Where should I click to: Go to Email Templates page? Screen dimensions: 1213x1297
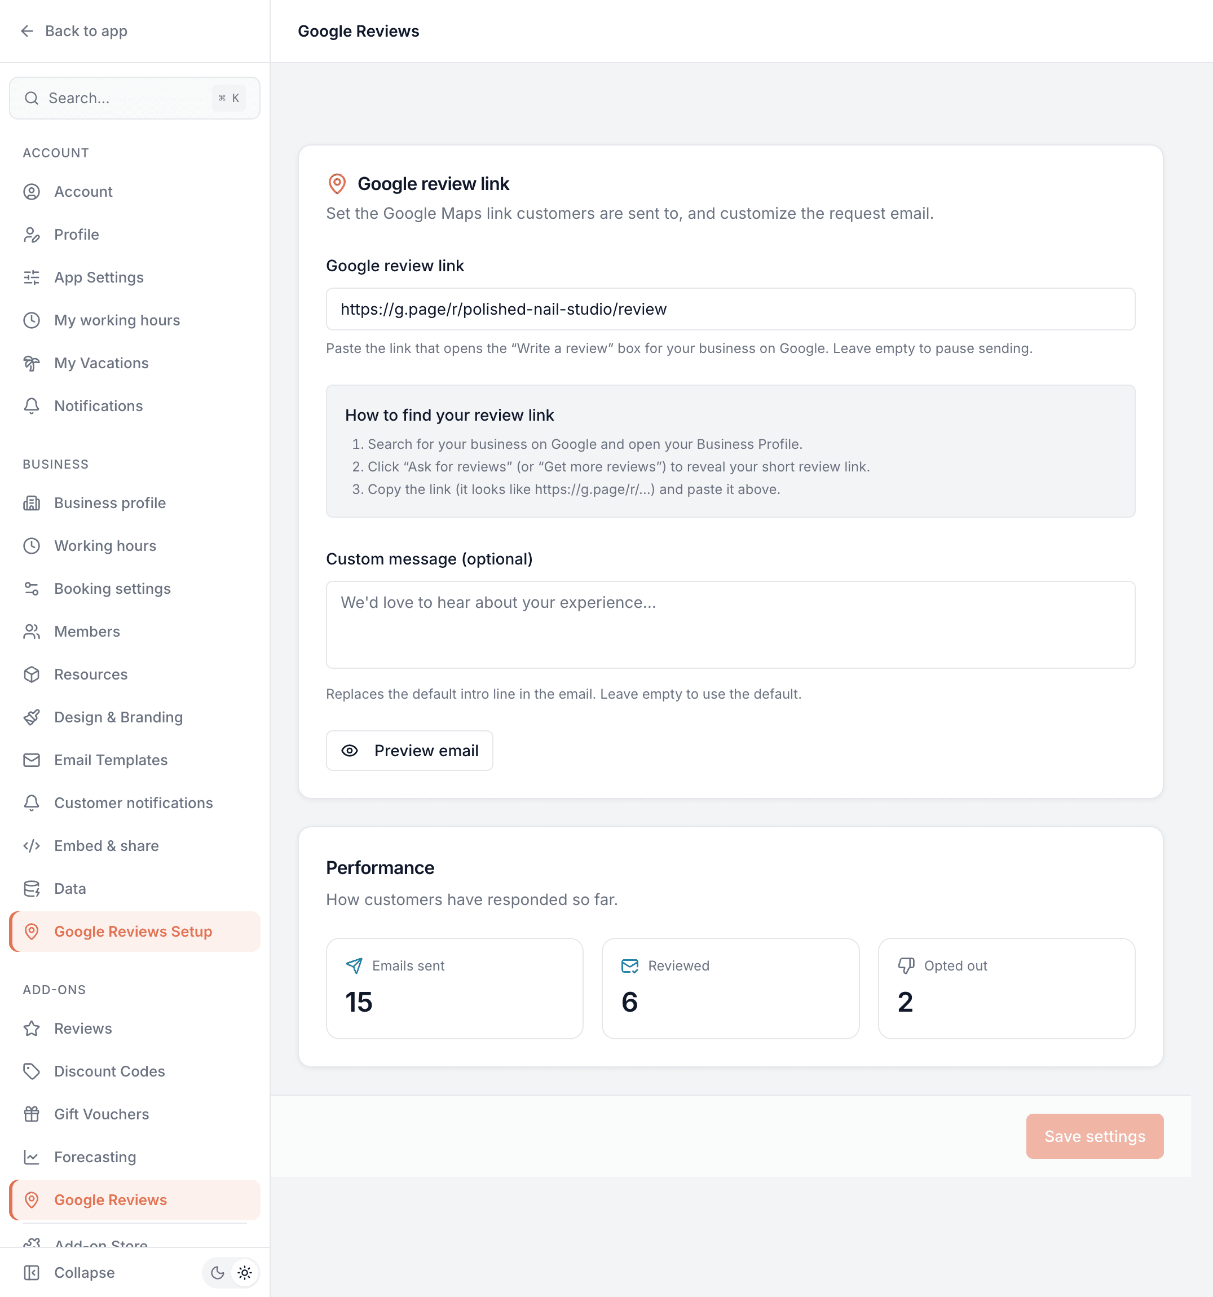134,760
